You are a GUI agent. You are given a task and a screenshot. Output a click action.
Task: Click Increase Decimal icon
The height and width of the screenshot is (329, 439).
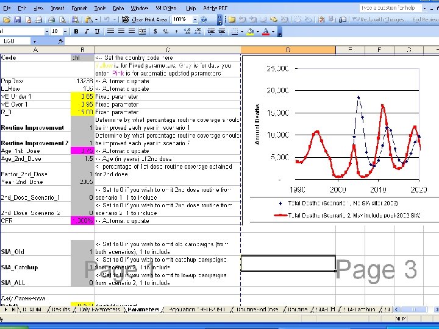pos(187,31)
